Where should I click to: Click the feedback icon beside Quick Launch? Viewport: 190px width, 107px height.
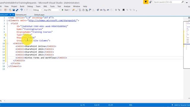click(x=151, y=2)
